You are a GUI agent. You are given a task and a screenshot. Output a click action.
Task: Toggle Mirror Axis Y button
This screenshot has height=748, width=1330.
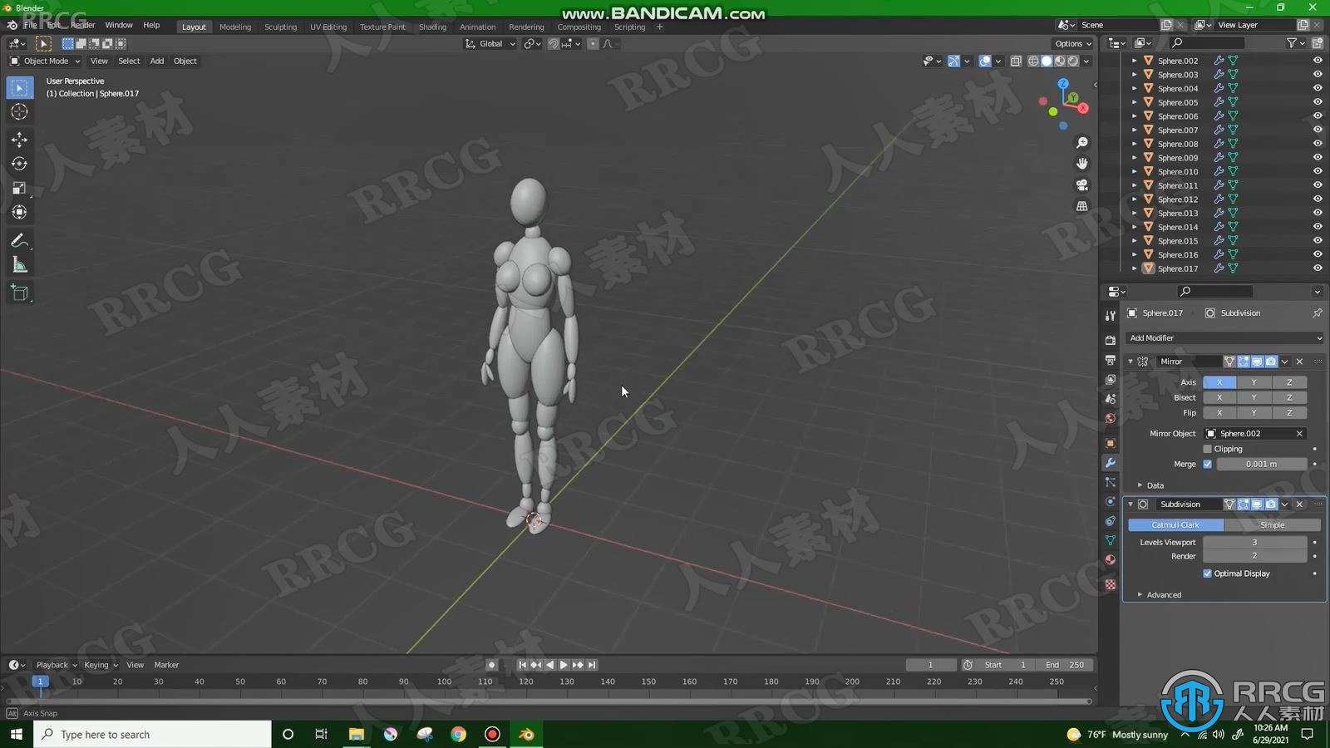[1254, 382]
